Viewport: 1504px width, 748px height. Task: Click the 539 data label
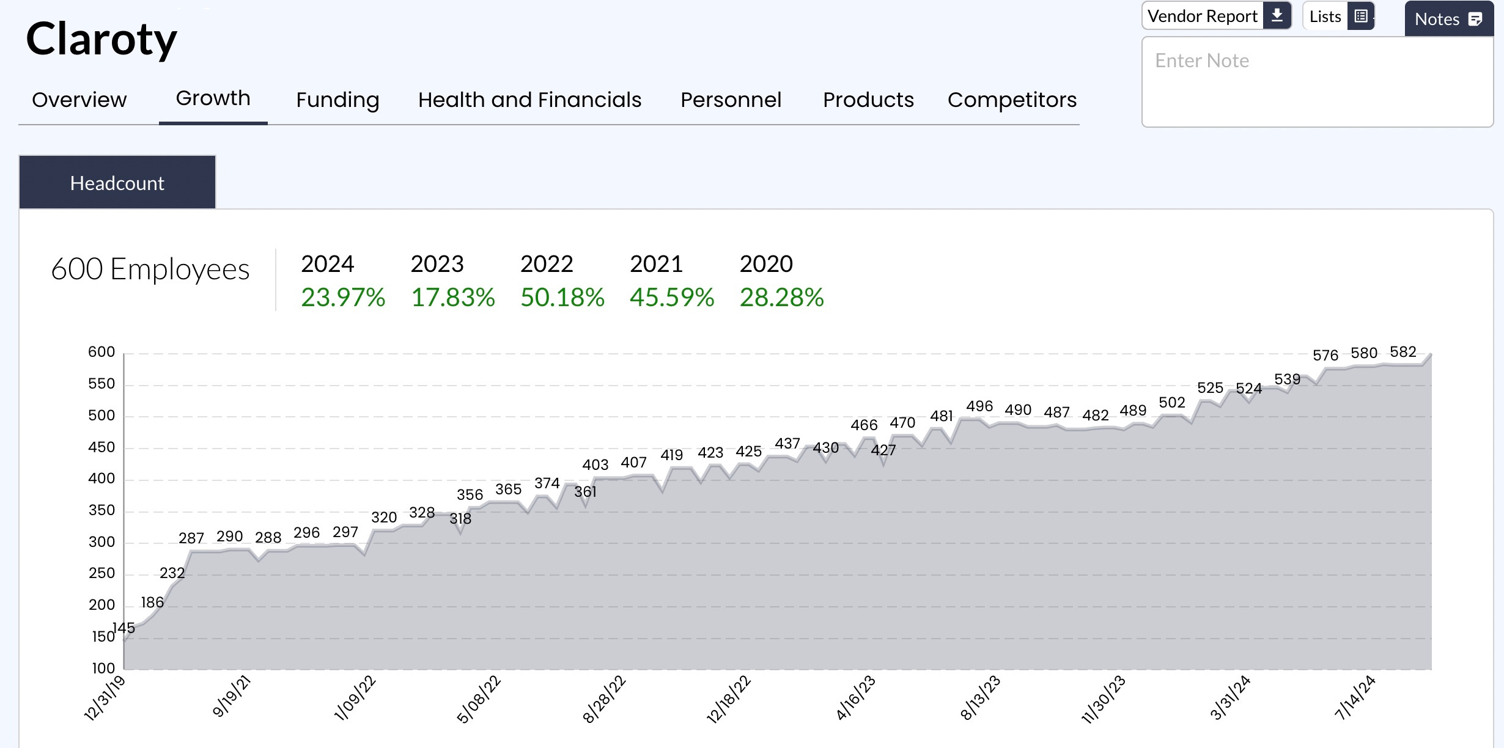click(1287, 380)
